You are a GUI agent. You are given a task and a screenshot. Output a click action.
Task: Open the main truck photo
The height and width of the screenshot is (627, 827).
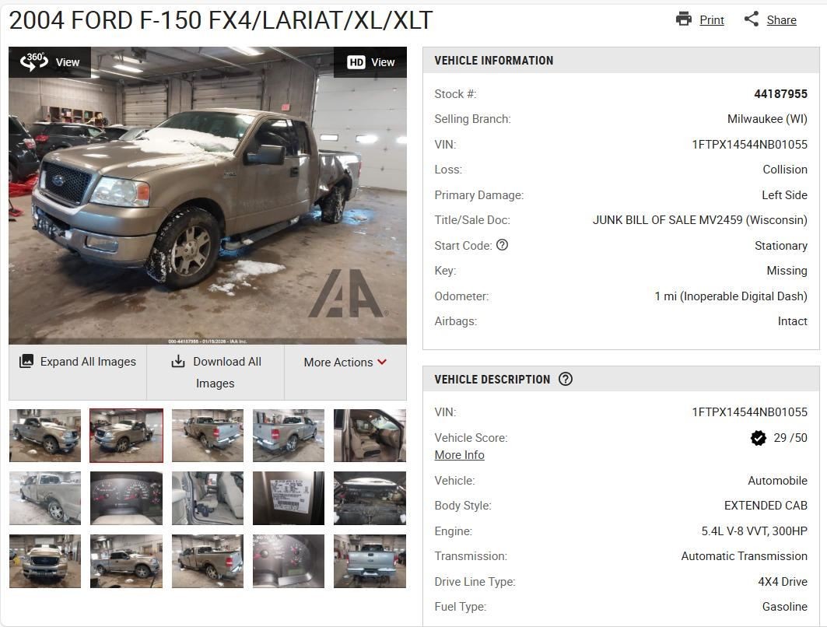(208, 195)
